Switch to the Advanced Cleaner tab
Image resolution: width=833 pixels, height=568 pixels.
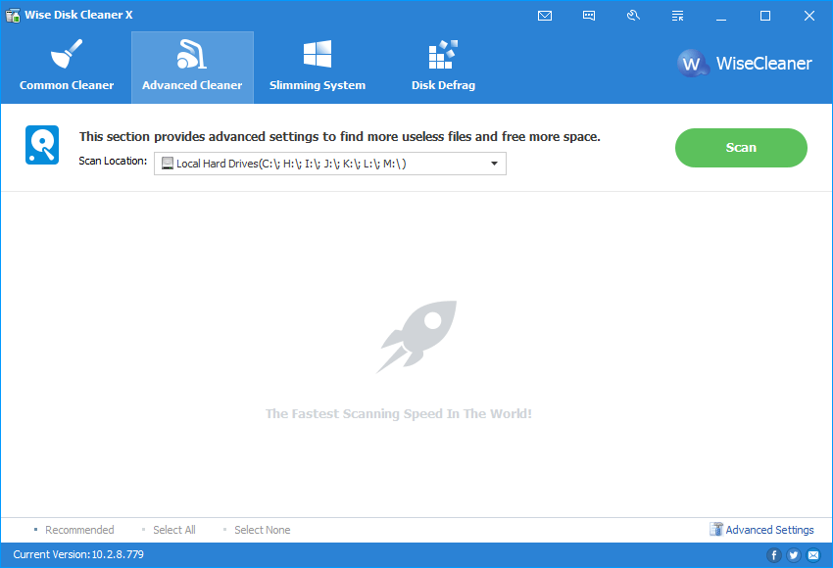[x=192, y=68]
